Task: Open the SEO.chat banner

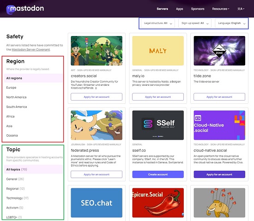Action: point(97,203)
